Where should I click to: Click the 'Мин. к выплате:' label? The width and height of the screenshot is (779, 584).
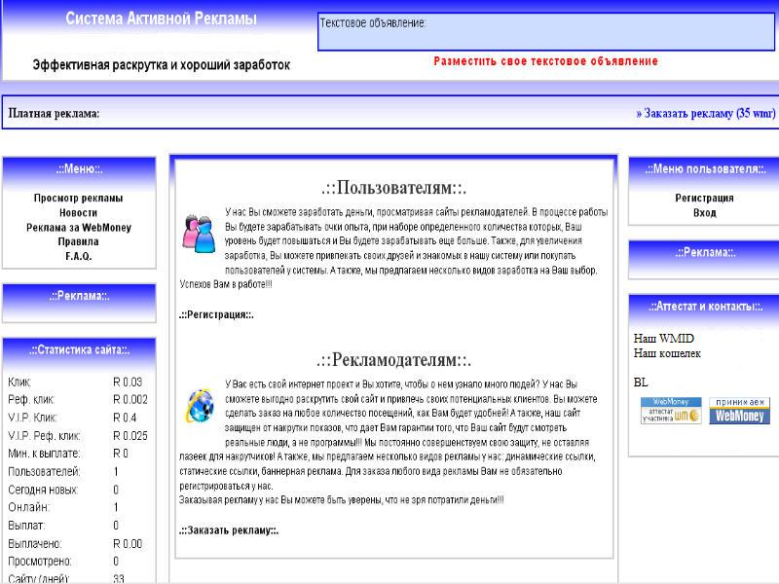(44, 454)
